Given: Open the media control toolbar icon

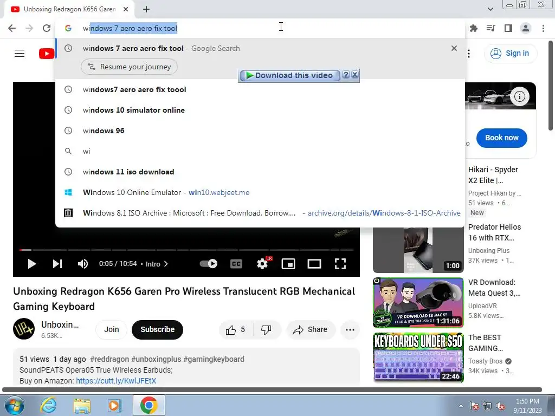Looking at the screenshot, I should coord(491,28).
